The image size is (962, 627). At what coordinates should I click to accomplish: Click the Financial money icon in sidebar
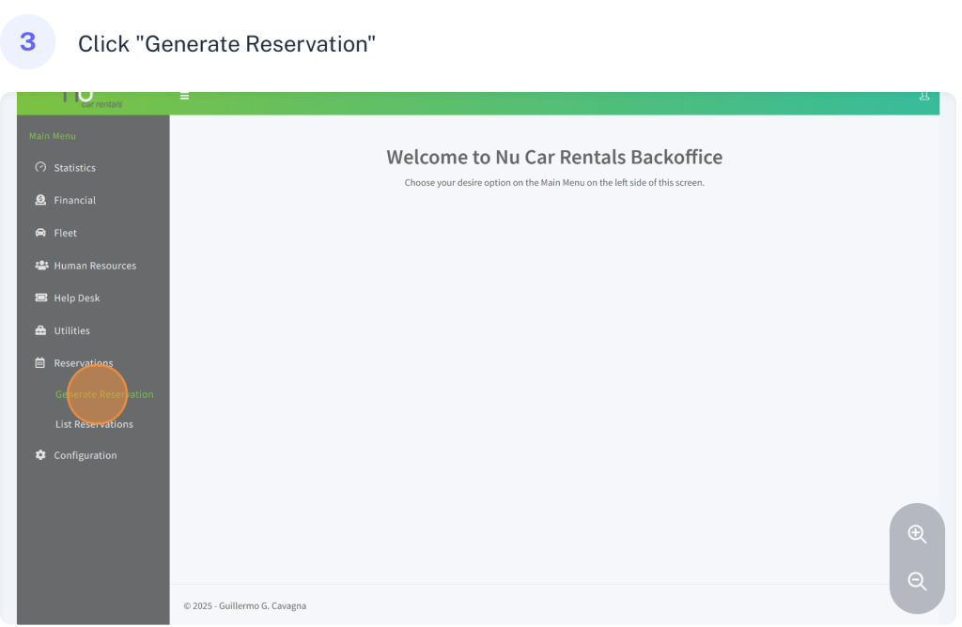click(x=40, y=200)
